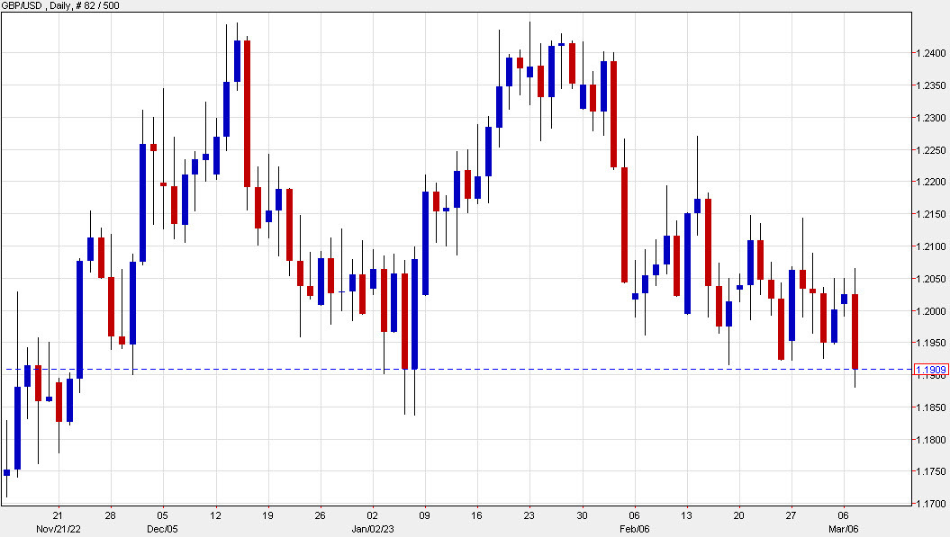The width and height of the screenshot is (950, 537).
Task: Select the day 28 time axis tick
Action: tap(110, 515)
